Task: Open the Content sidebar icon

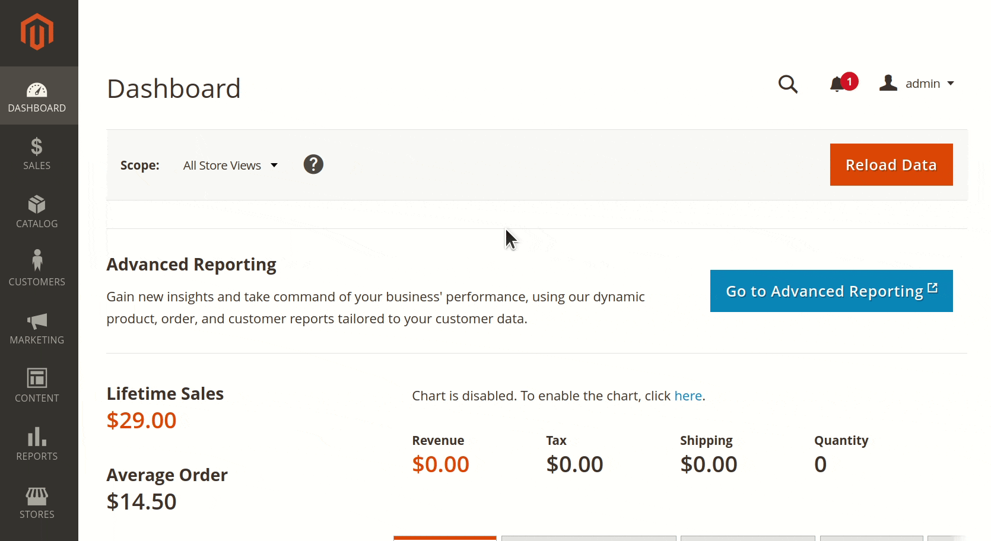Action: tap(37, 378)
